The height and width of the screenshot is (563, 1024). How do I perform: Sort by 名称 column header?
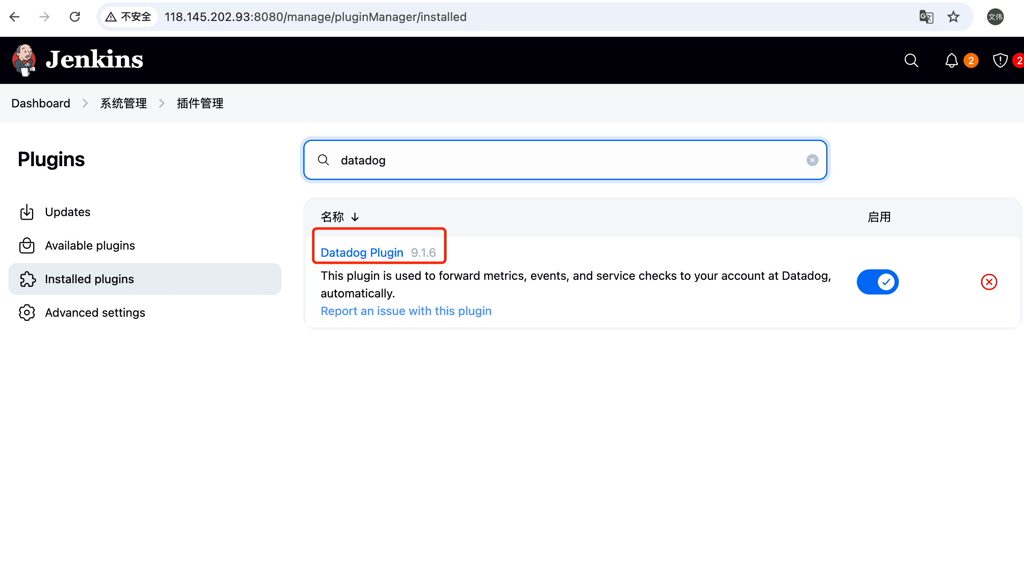[x=340, y=217]
